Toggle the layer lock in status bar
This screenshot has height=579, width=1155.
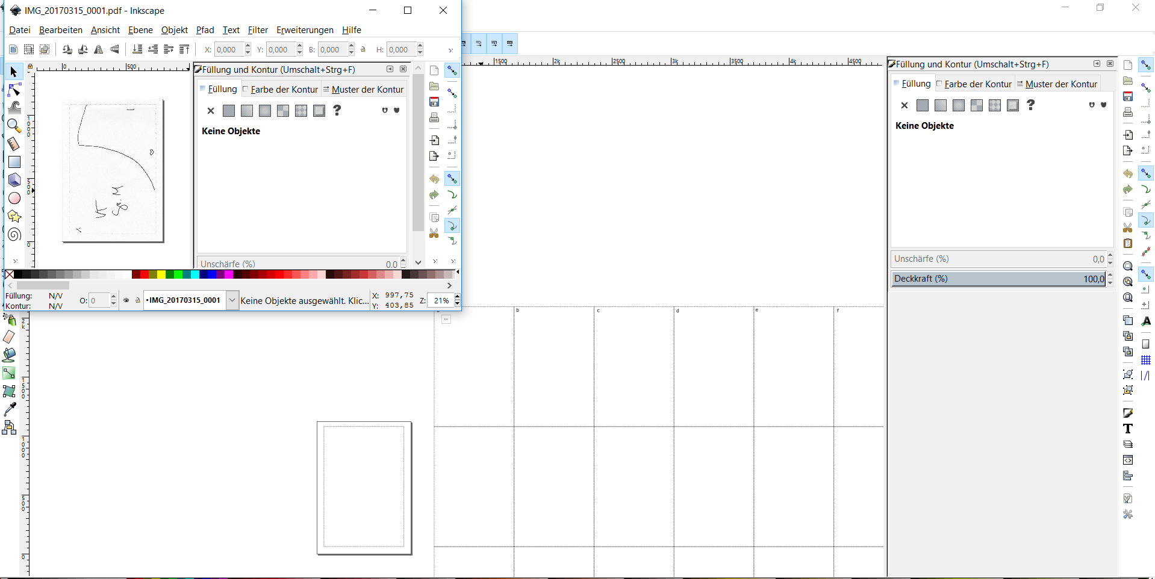pyautogui.click(x=137, y=300)
